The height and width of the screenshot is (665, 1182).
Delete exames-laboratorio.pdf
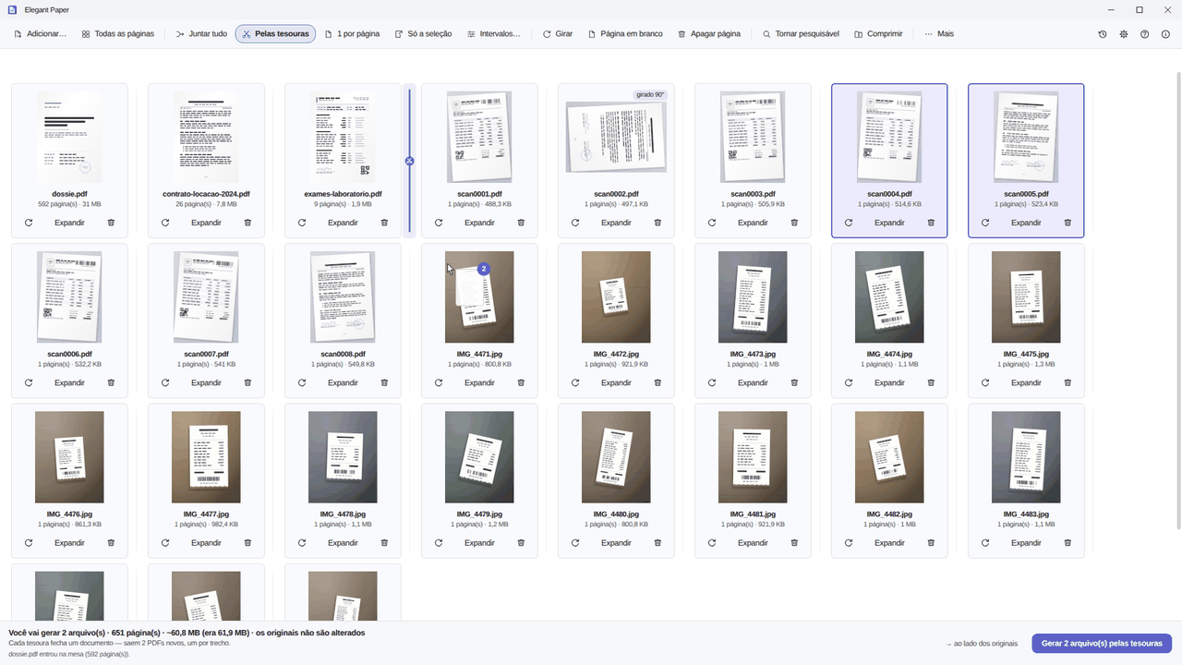click(384, 223)
